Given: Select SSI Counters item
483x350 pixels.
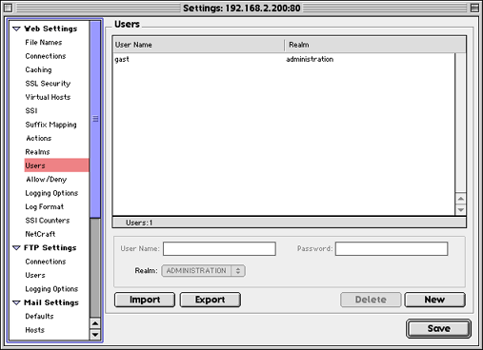Looking at the screenshot, I should click(x=48, y=221).
